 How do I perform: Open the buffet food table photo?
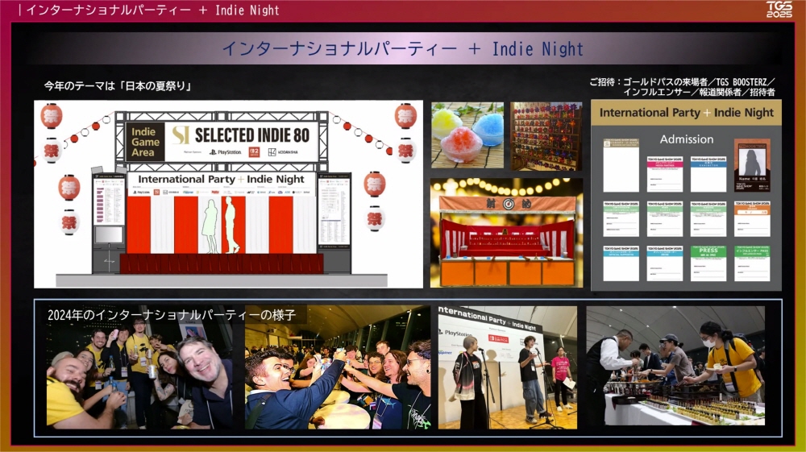point(675,366)
